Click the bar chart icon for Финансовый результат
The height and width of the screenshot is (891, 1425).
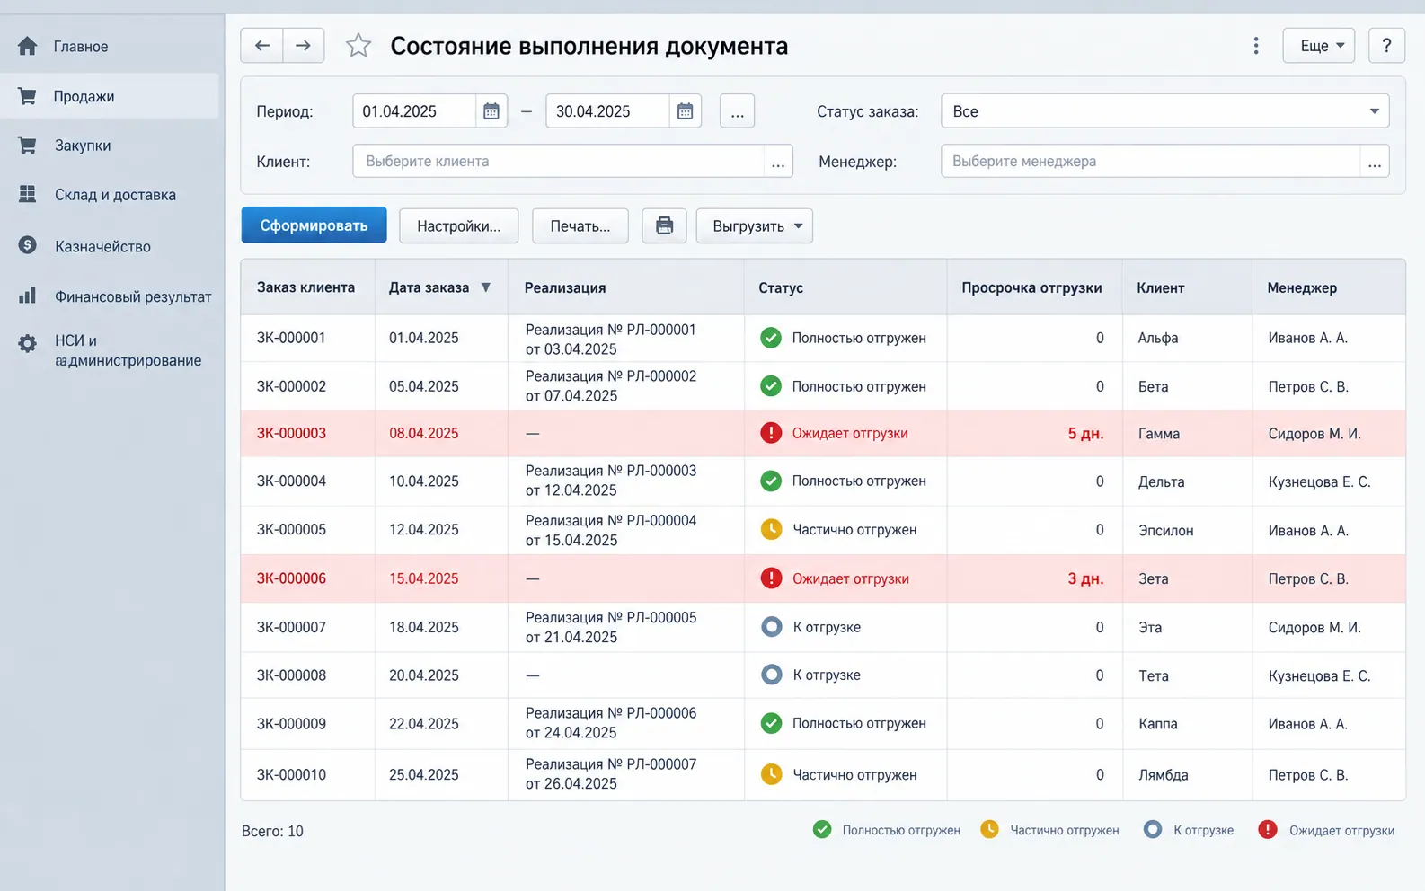click(x=28, y=296)
